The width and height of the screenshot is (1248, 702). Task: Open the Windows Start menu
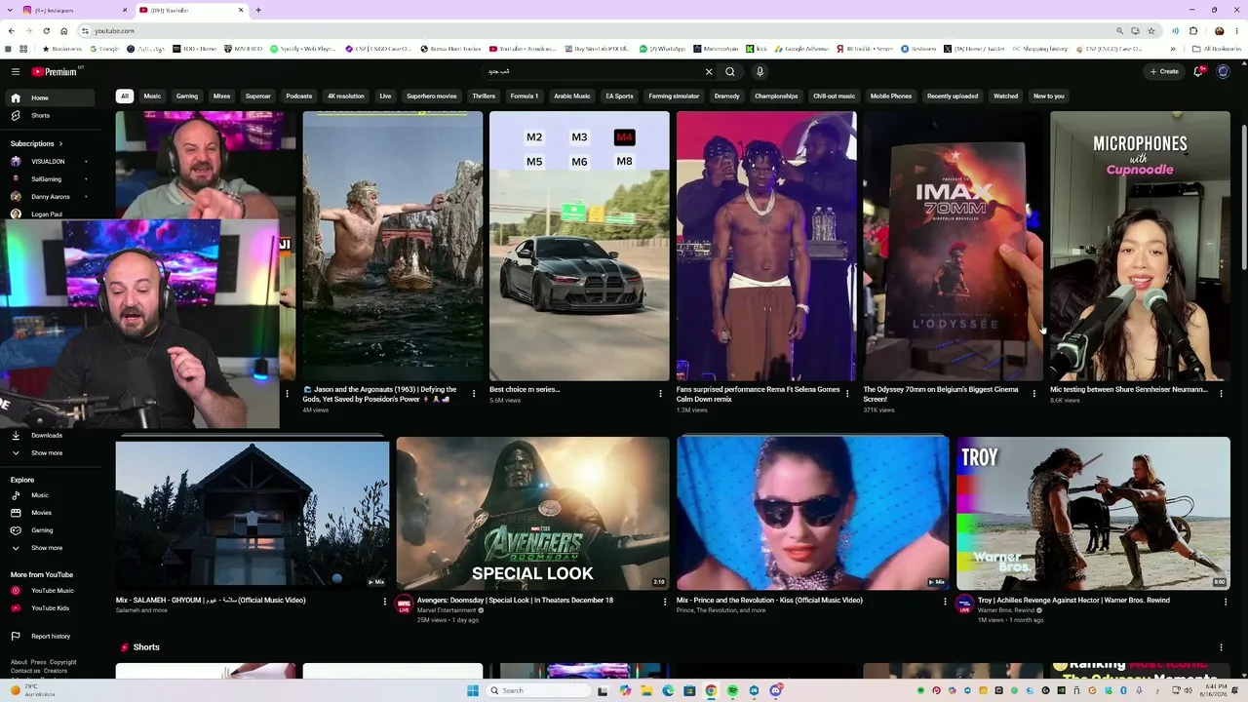[x=473, y=690]
